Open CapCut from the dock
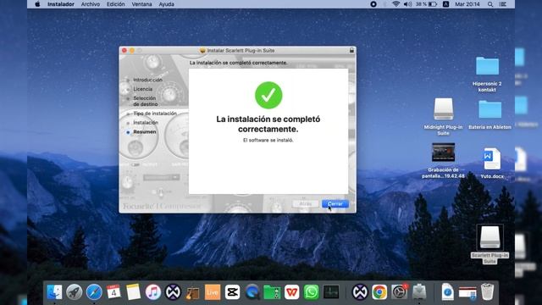The image size is (542, 305). tap(232, 292)
